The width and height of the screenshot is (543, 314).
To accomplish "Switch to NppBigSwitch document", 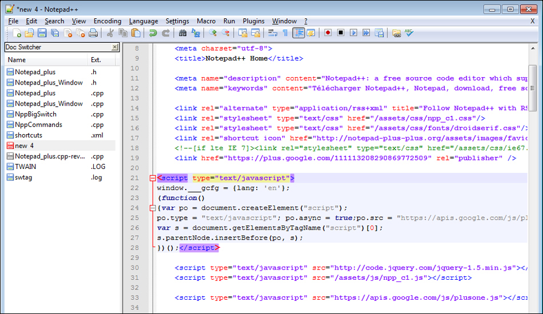I will click(60, 114).
